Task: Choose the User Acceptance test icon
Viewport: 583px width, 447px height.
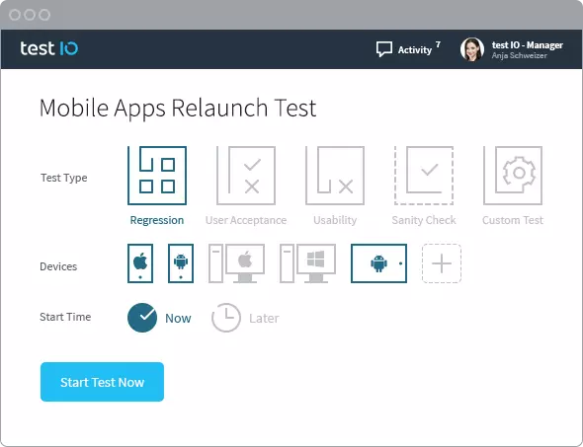Action: click(246, 176)
